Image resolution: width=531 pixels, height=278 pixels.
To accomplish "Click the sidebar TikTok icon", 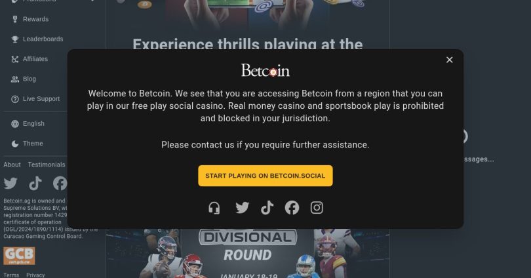I will 35,183.
